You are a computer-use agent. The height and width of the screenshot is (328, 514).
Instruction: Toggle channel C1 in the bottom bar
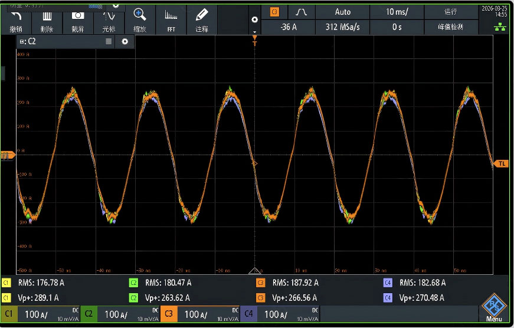coord(9,314)
